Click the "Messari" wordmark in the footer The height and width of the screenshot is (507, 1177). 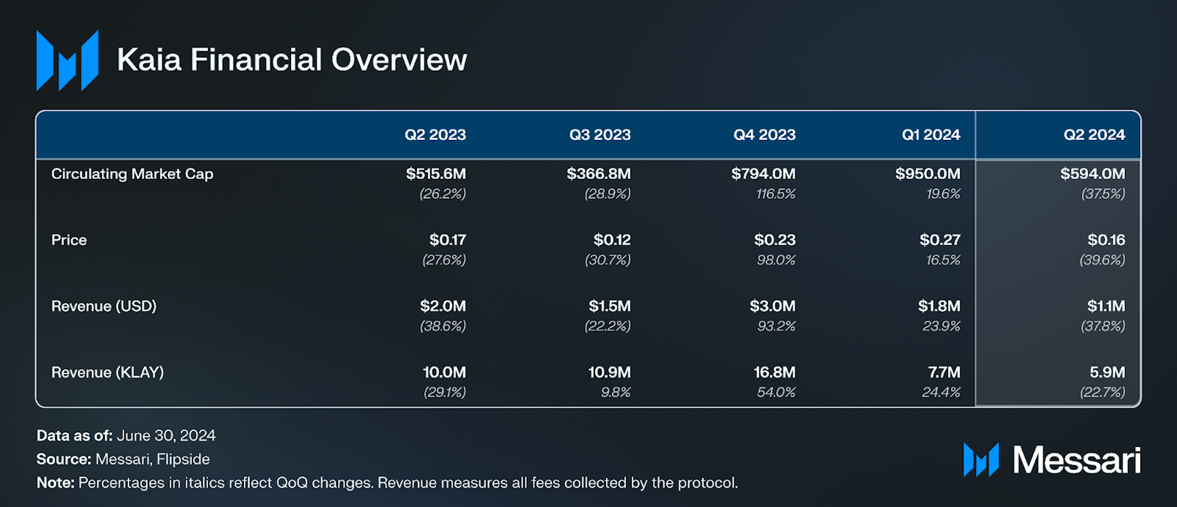coord(1077,460)
